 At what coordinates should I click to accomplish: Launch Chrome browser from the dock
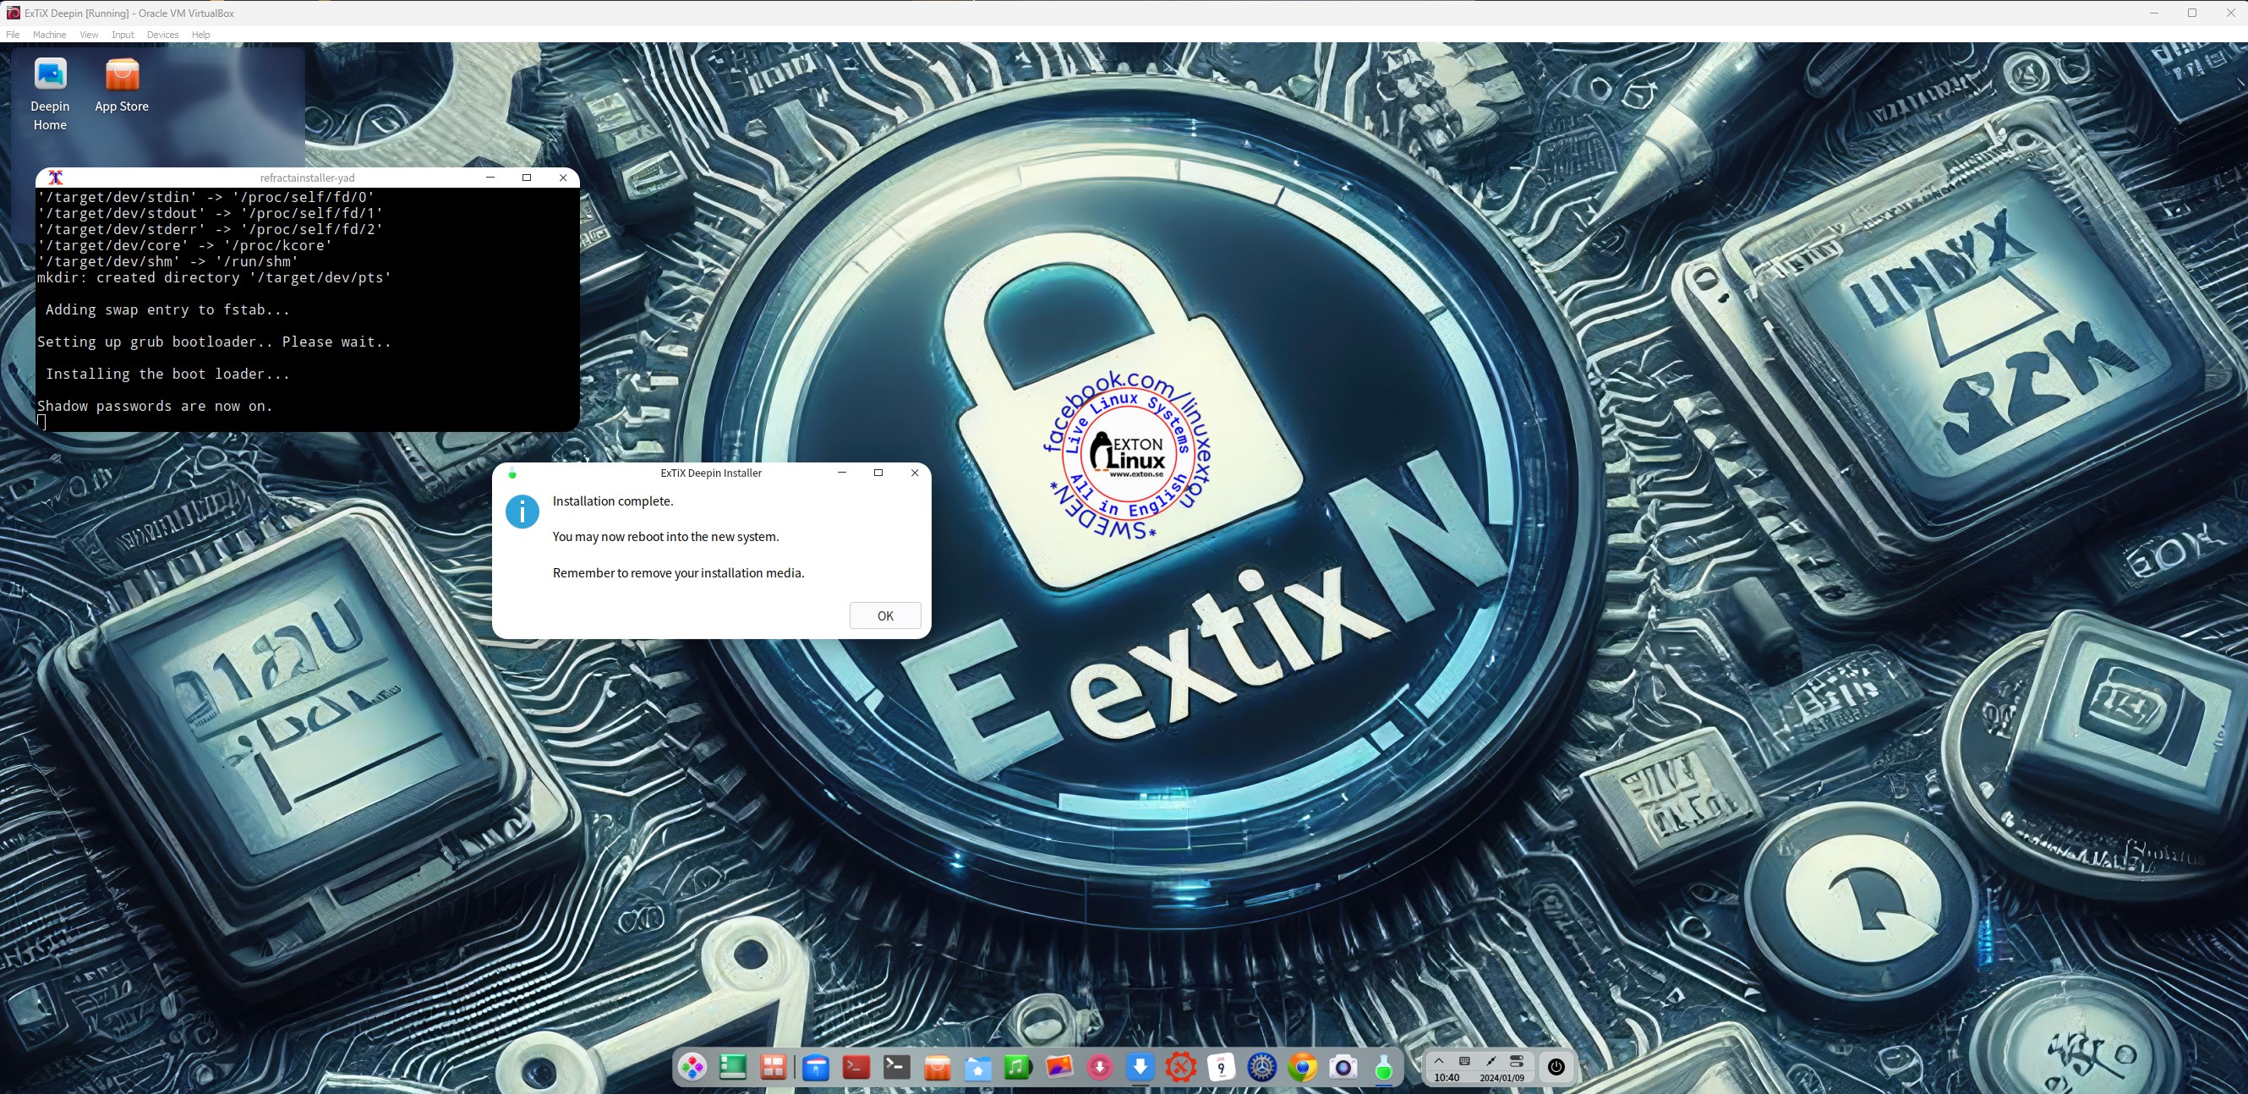1302,1067
